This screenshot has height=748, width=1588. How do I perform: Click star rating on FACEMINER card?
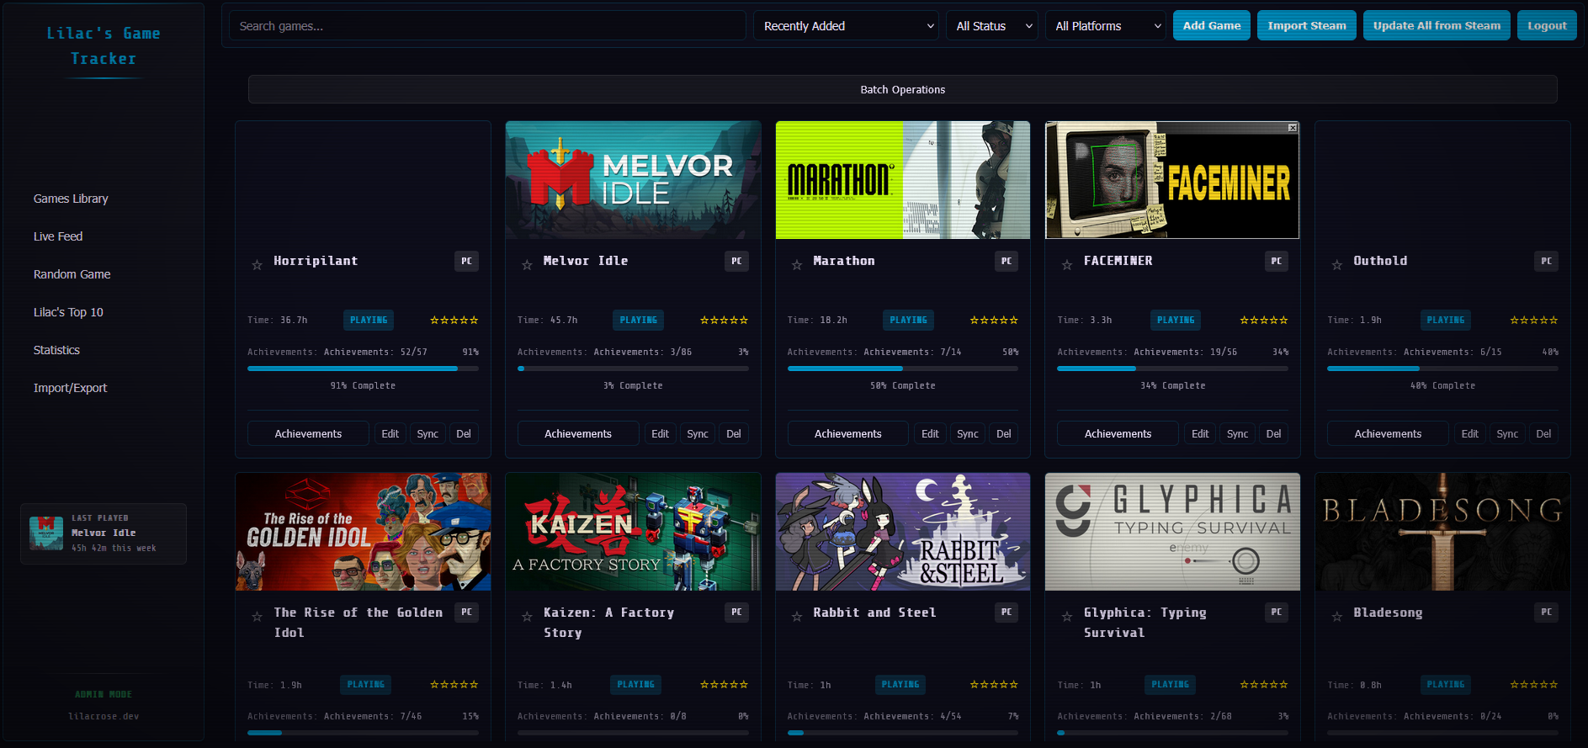(x=1264, y=320)
